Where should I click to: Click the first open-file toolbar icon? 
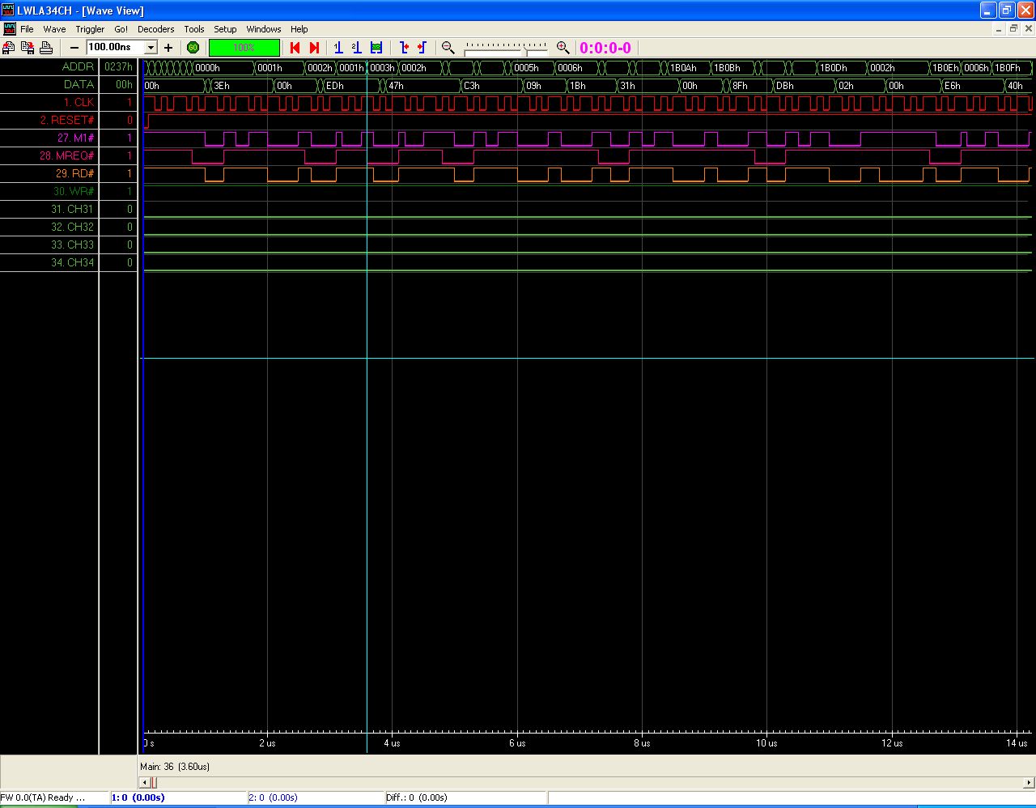(x=9, y=48)
